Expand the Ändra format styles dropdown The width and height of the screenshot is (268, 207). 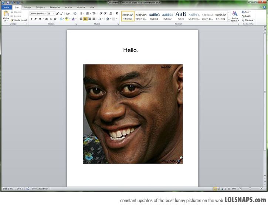point(235,16)
